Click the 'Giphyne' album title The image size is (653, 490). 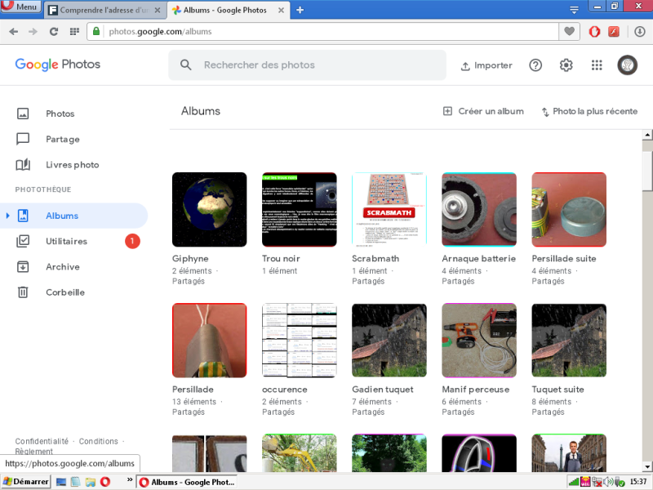[x=190, y=259]
